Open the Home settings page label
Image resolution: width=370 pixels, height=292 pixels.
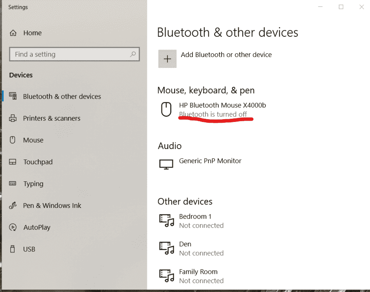click(x=32, y=33)
